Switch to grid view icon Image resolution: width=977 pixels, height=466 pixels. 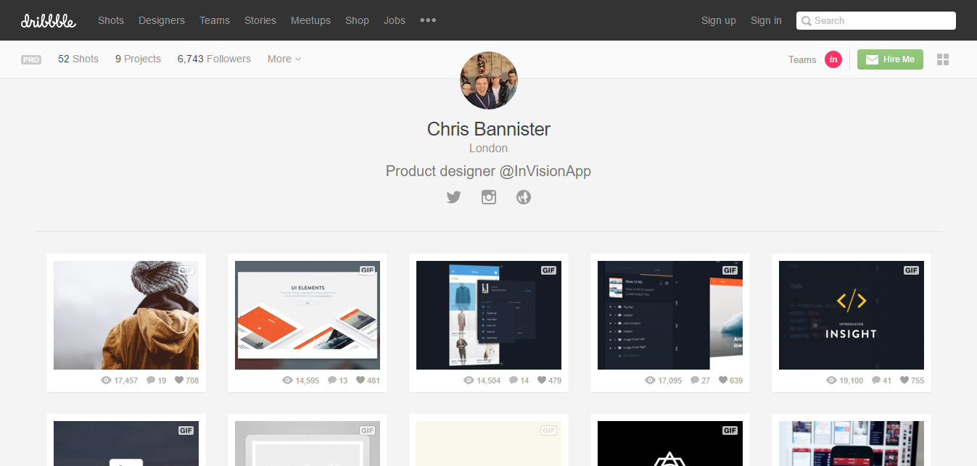(x=943, y=59)
